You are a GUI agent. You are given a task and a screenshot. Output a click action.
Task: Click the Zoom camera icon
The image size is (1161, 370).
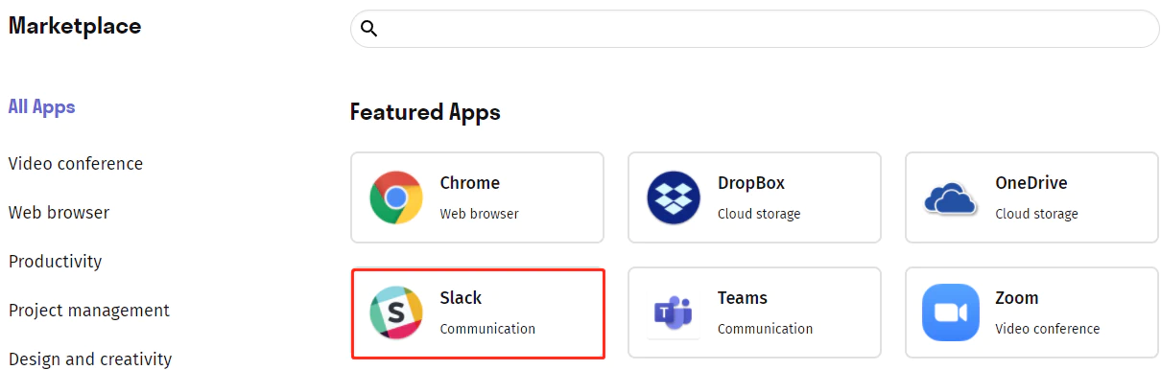tap(950, 312)
